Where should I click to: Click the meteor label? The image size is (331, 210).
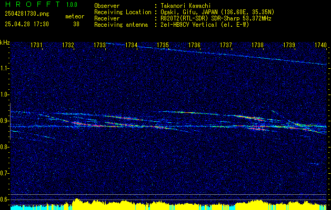tap(75, 16)
